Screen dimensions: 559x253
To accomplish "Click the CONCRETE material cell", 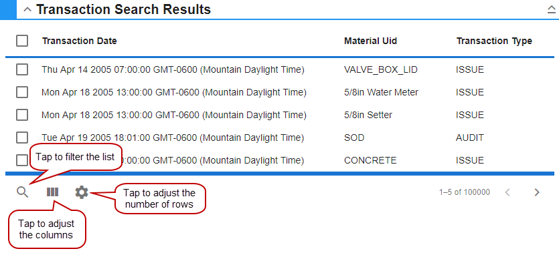I will pos(370,160).
